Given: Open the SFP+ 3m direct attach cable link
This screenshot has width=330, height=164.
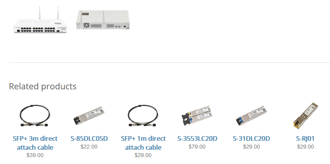Looking at the screenshot, I should pos(35,143).
